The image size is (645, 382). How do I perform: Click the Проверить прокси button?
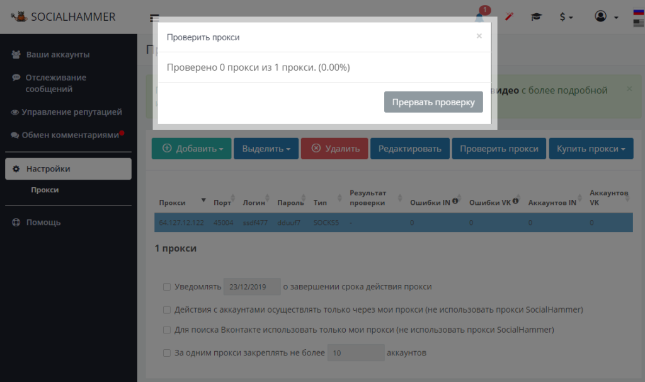[499, 149]
